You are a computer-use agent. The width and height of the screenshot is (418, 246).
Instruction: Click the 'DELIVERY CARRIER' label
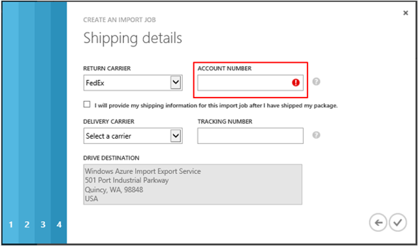pyautogui.click(x=109, y=122)
